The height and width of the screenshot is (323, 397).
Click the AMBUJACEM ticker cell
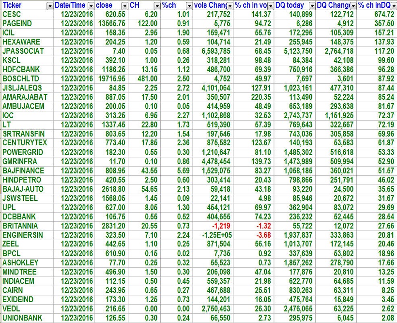[x=27, y=106]
